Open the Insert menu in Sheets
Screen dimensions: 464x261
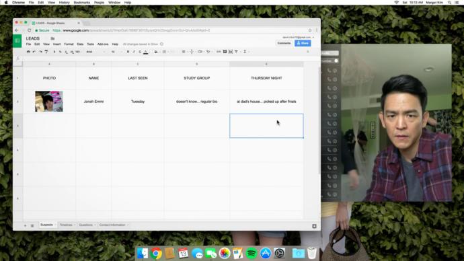coord(56,44)
